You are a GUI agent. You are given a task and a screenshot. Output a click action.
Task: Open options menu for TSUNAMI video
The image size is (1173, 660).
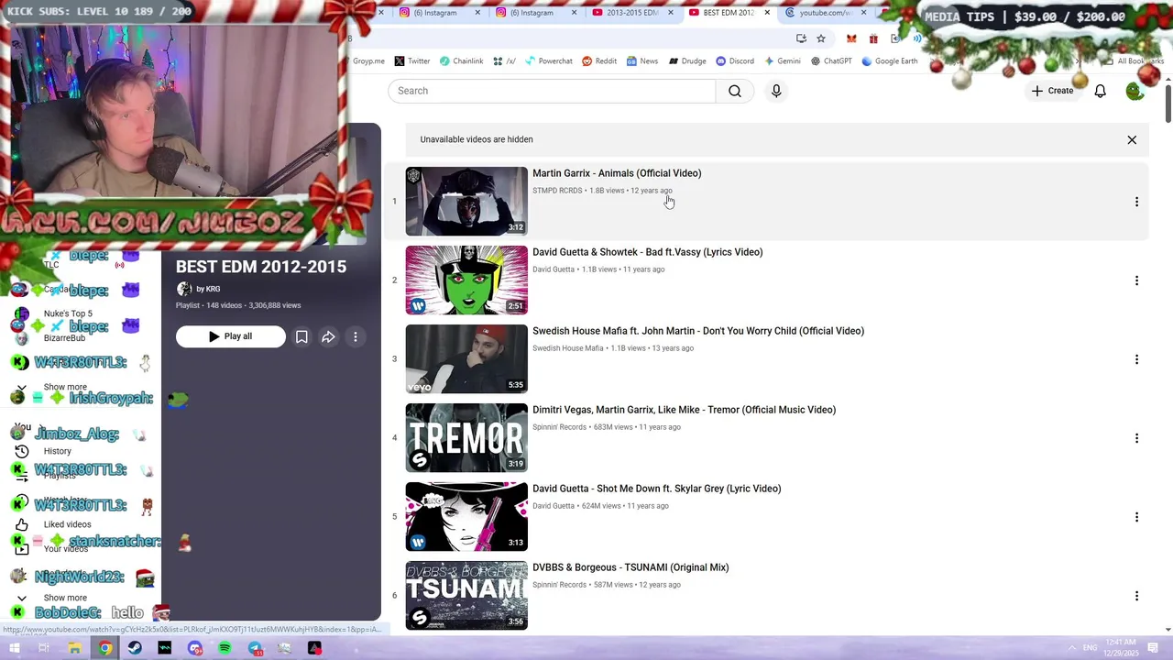(x=1136, y=596)
